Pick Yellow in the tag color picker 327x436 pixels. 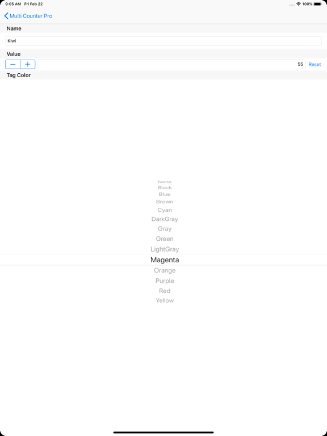(165, 300)
